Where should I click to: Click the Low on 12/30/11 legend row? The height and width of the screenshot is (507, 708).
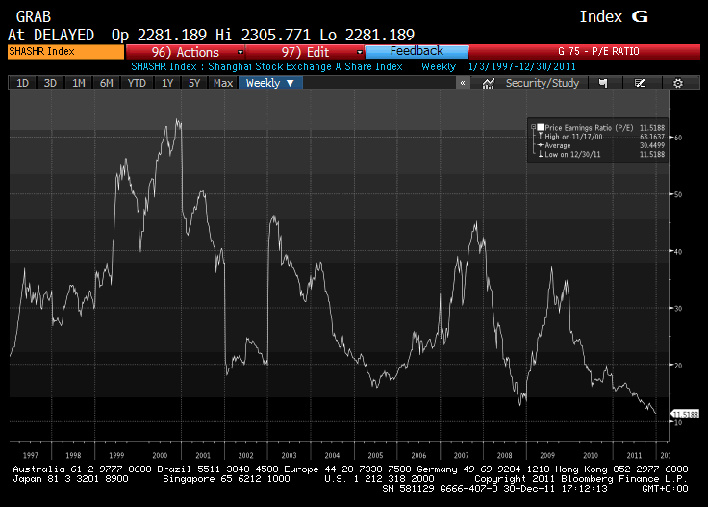(x=572, y=154)
